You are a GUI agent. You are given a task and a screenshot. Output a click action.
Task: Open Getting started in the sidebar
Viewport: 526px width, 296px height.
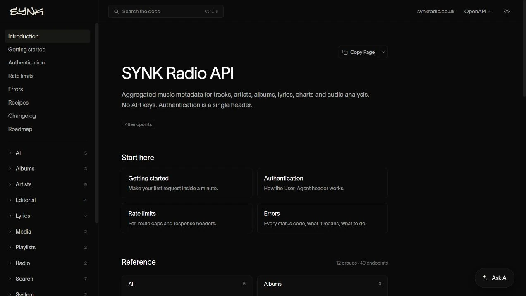coord(48,50)
